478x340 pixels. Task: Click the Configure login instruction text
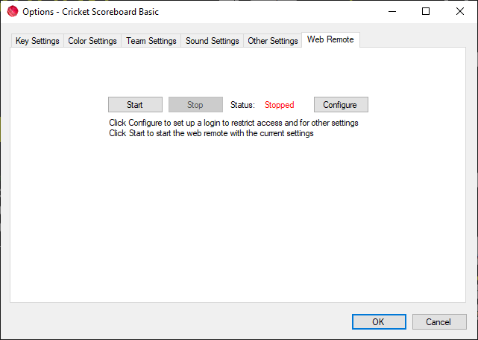233,123
